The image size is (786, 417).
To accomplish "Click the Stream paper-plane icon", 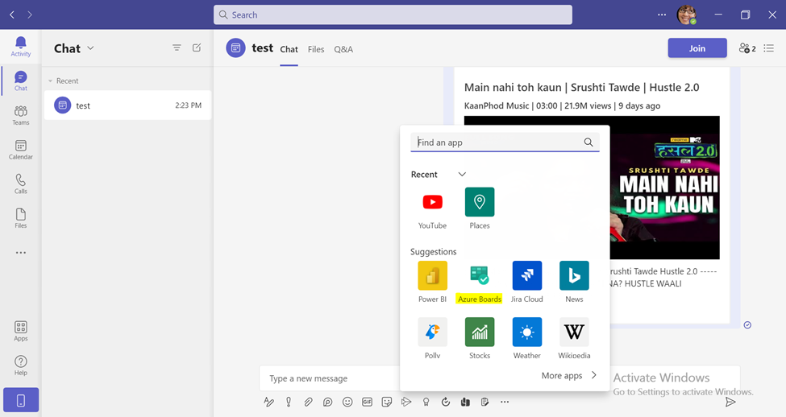I will coord(406,402).
